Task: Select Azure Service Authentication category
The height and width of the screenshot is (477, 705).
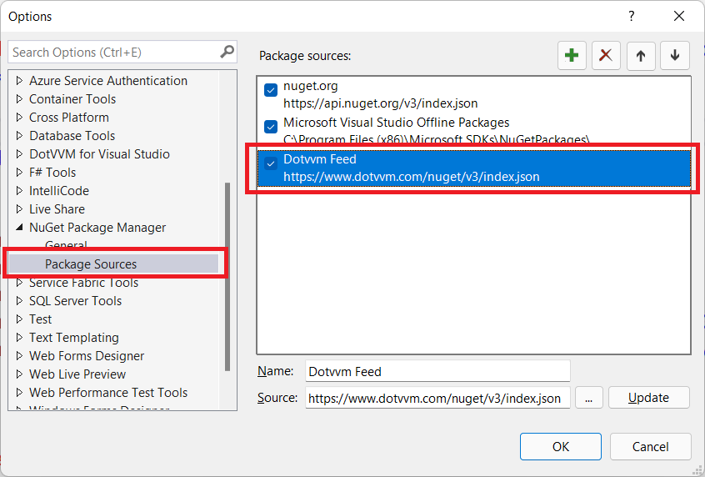Action: (108, 81)
